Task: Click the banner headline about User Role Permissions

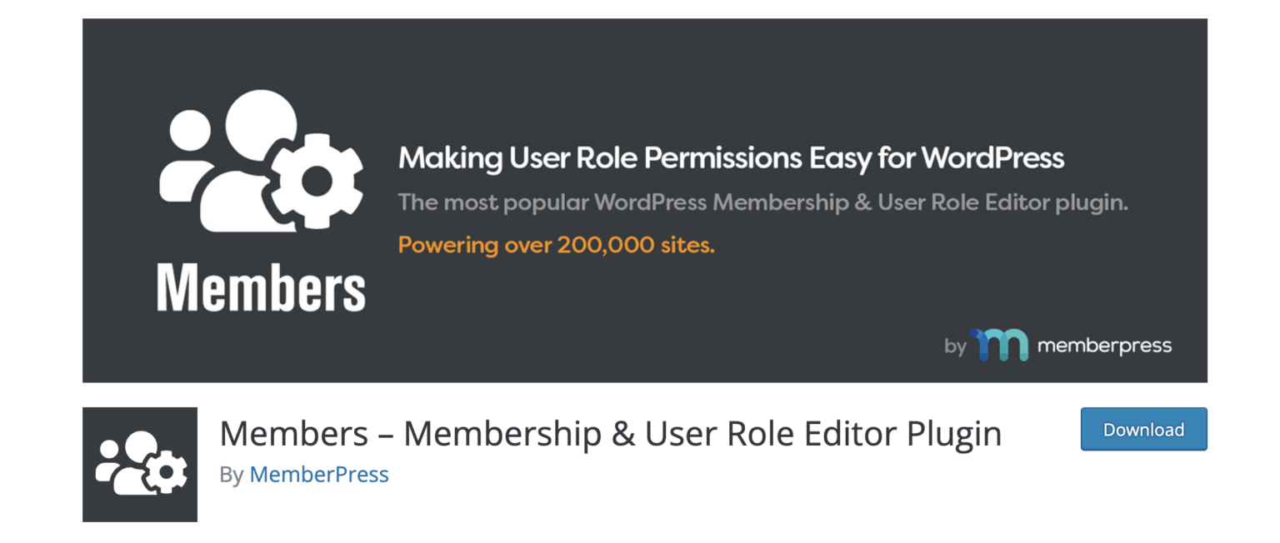Action: coord(732,157)
